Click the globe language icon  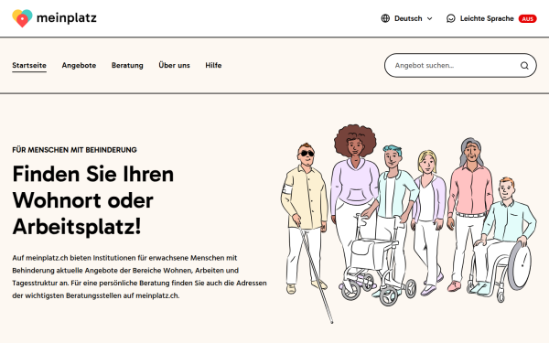385,18
